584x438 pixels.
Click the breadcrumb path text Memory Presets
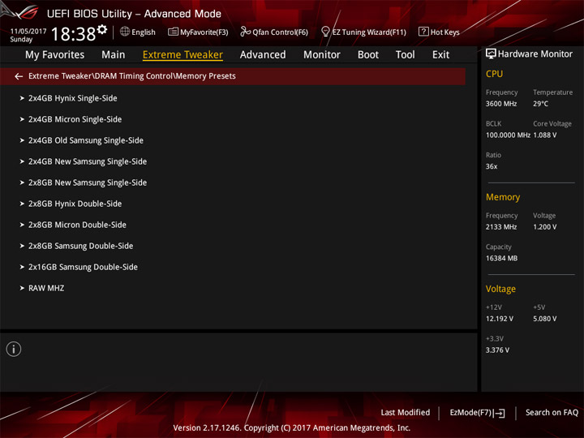pos(205,76)
